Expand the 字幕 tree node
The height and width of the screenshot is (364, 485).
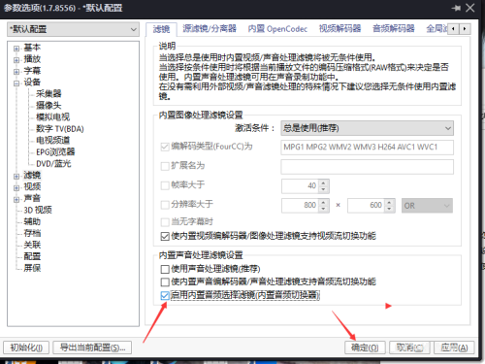16,72
